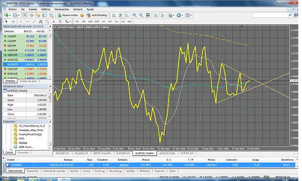Open a new chart window
Screen dimensions: 302x181
pos(6,15)
